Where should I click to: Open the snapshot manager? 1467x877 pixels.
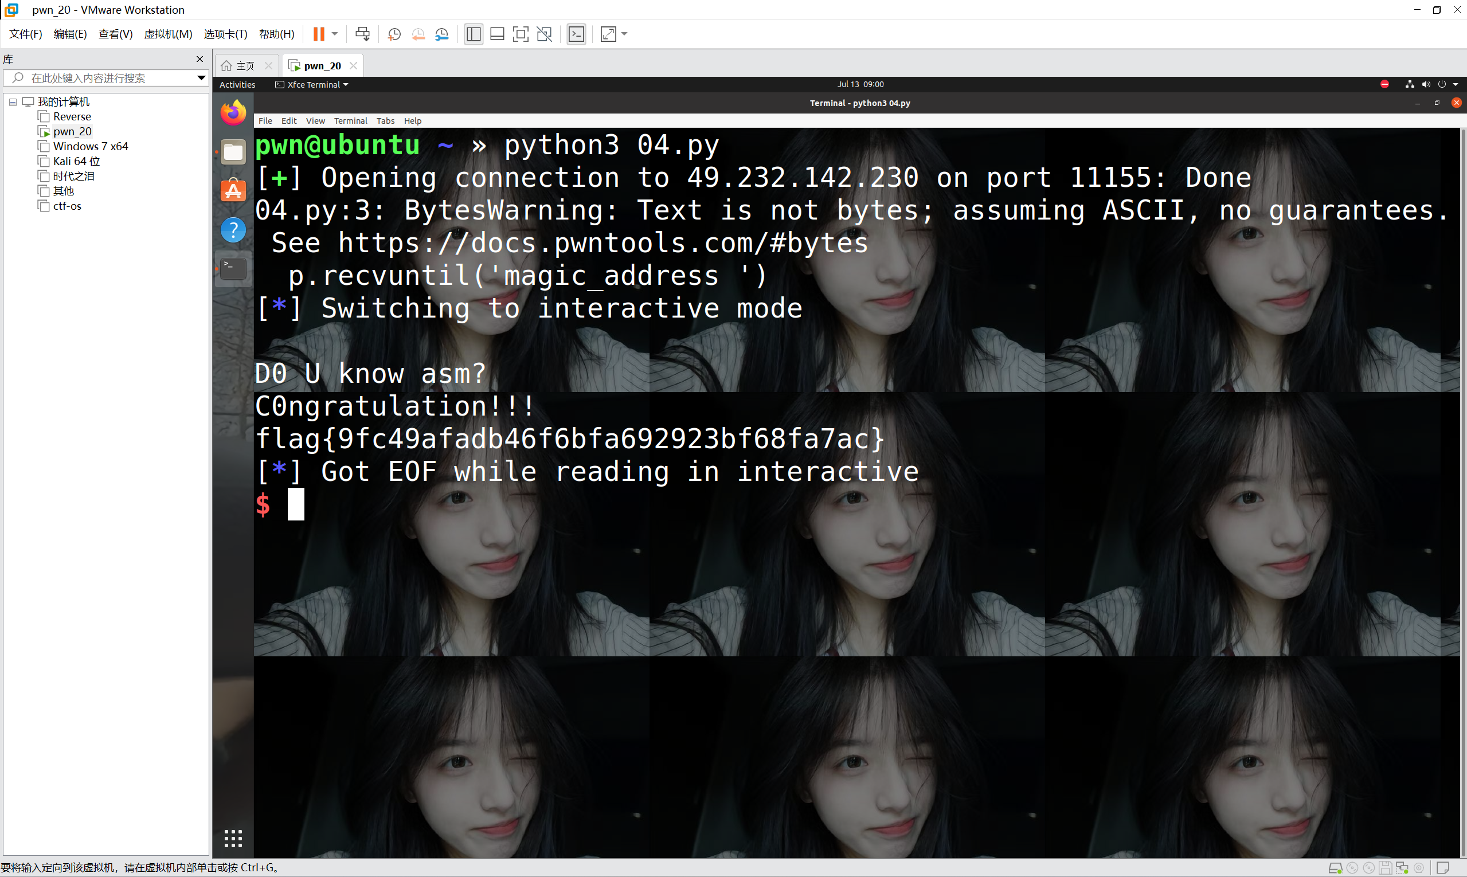tap(442, 34)
